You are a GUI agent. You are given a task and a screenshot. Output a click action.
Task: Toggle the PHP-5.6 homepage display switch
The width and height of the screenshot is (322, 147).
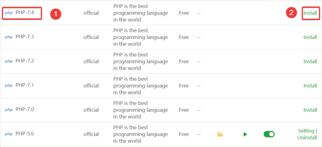[269, 134]
